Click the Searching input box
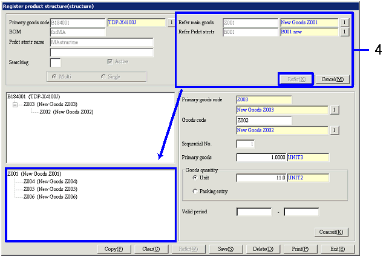Screen dimensions: 389x257 point(55,62)
